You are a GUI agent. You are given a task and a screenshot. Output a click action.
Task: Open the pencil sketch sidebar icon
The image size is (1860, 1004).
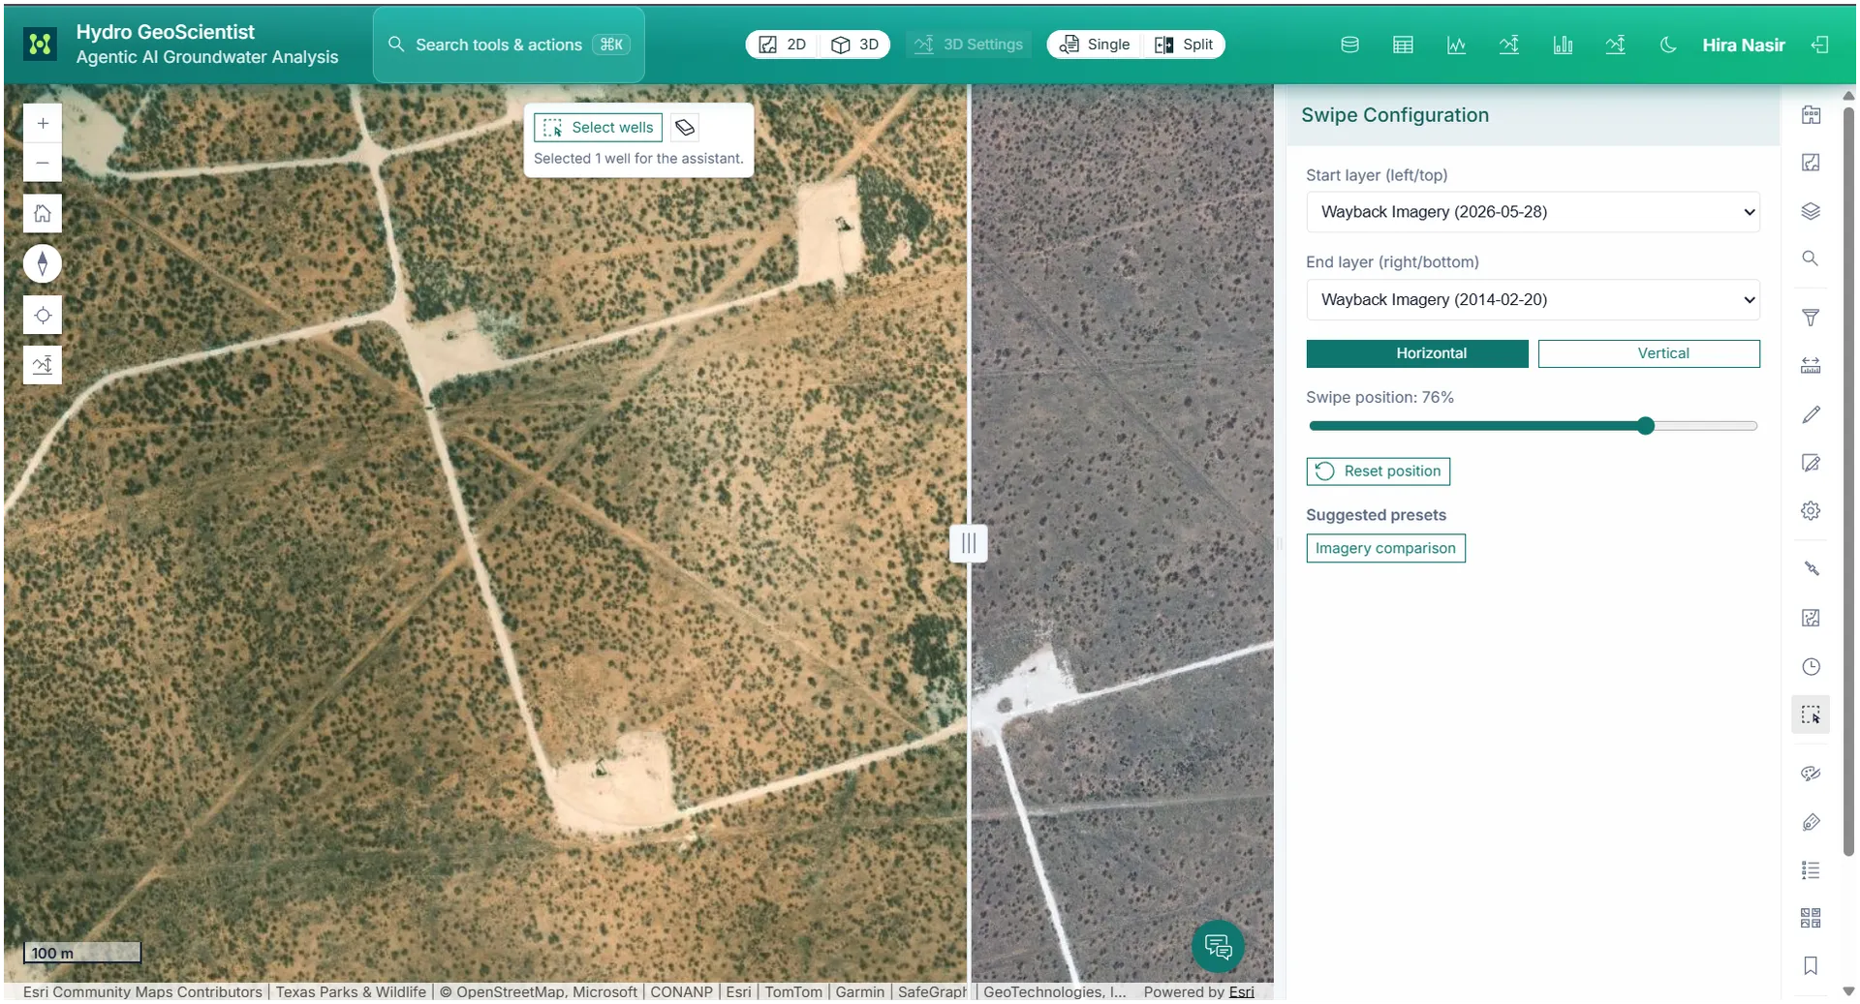[x=1811, y=414]
